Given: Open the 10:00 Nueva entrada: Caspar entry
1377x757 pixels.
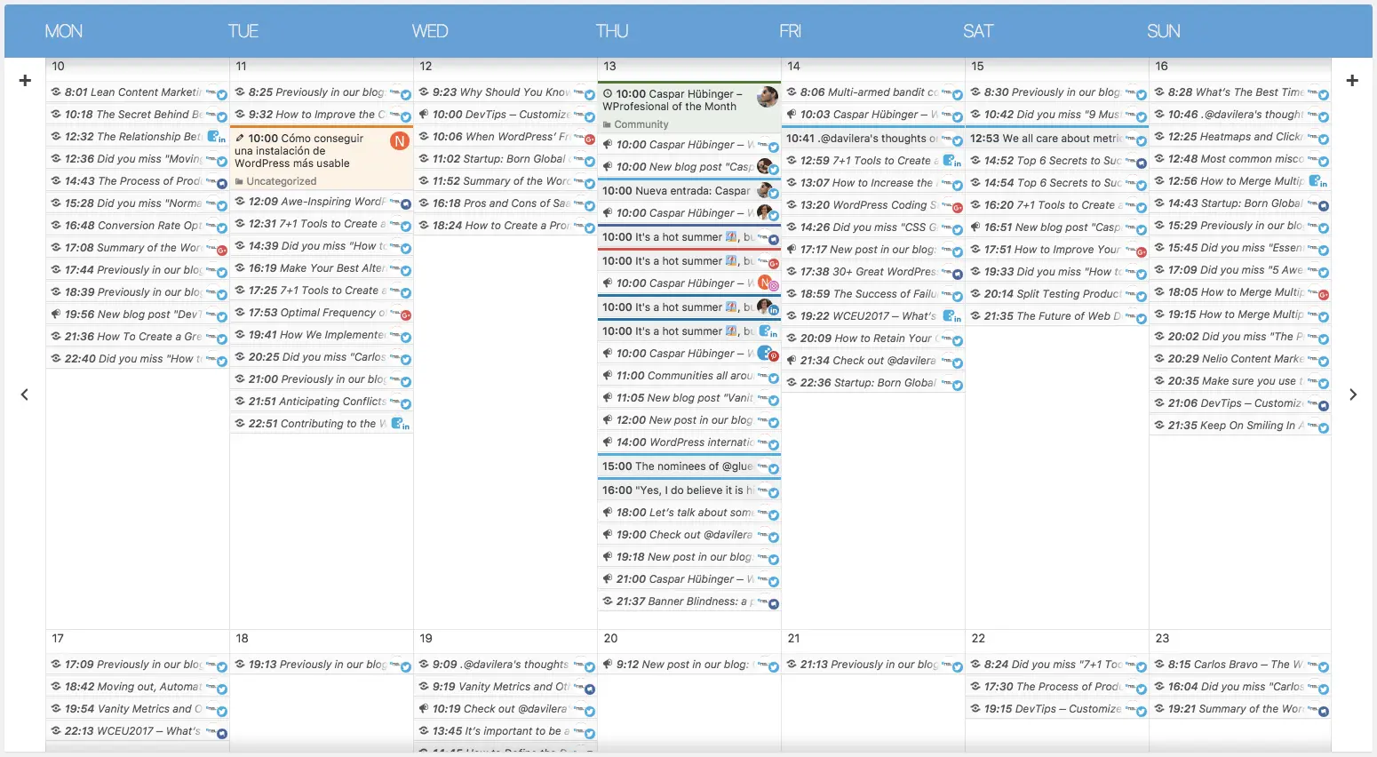Looking at the screenshot, I should click(689, 190).
